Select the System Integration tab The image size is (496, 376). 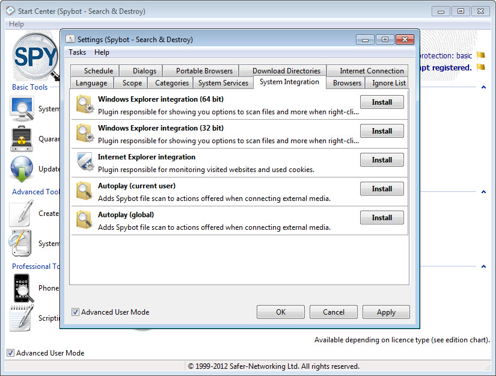[x=289, y=82]
